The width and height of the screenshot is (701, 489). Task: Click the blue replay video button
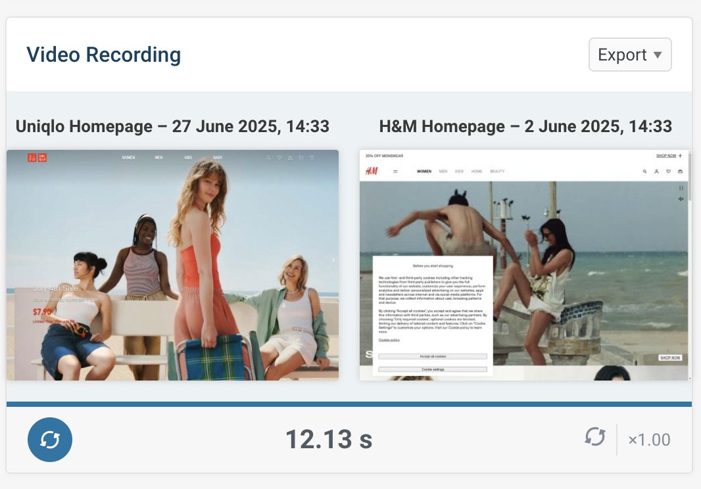pyautogui.click(x=49, y=440)
